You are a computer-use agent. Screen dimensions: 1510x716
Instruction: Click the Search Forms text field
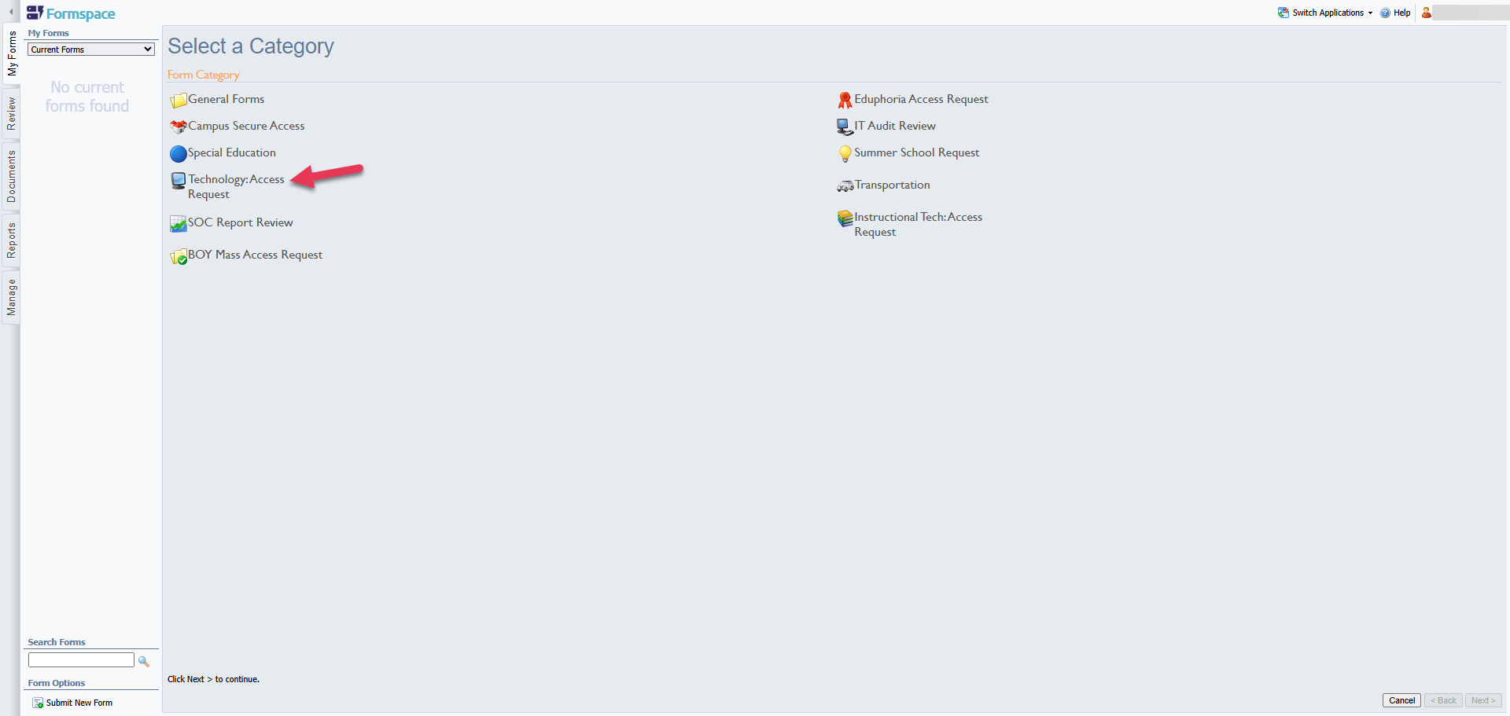81,660
